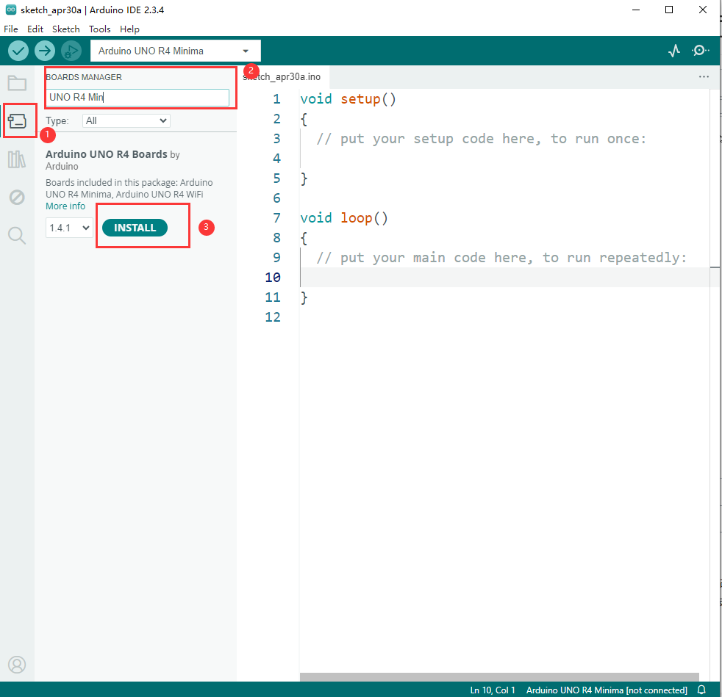The width and height of the screenshot is (722, 697).
Task: Open the Debug sidebar panel icon
Action: tap(17, 198)
